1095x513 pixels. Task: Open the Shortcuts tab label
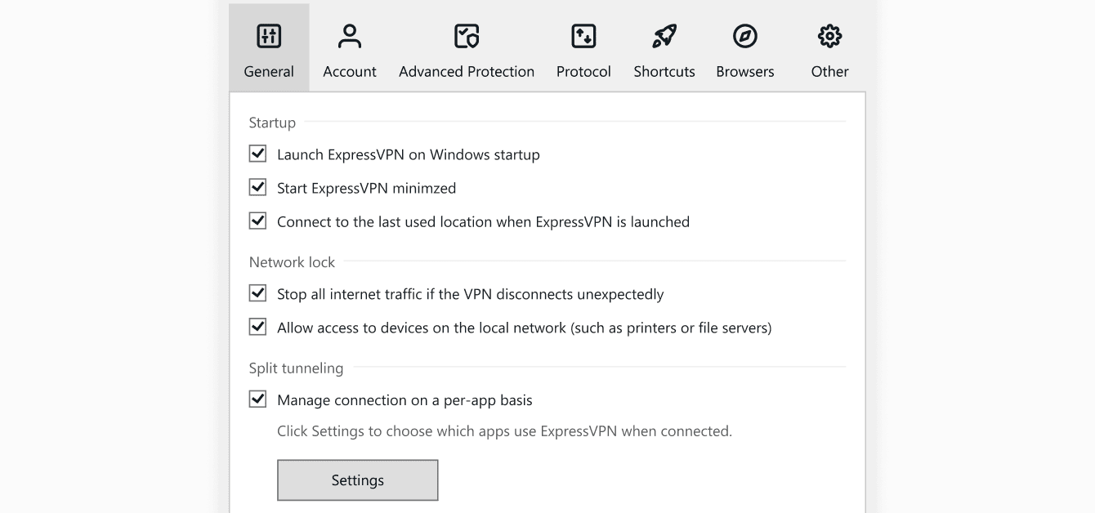pos(664,72)
